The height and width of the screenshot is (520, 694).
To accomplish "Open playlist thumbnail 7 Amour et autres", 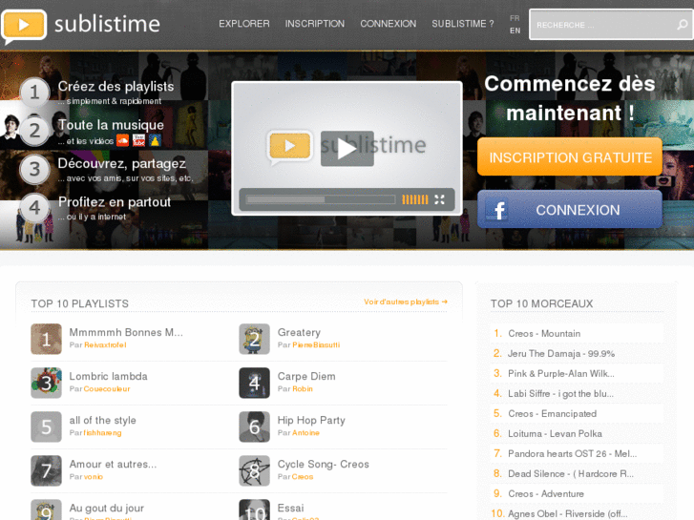I will click(x=46, y=471).
